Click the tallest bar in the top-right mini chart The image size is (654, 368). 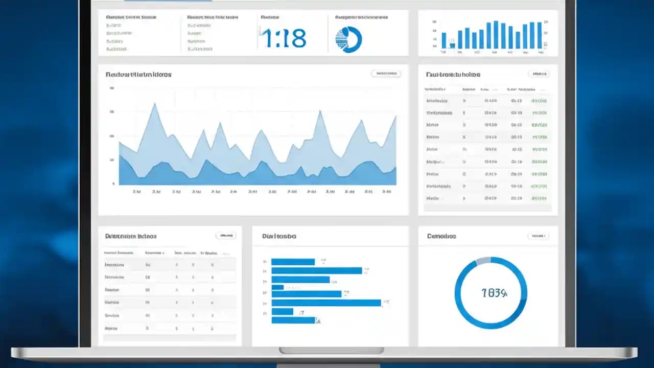tap(496, 33)
